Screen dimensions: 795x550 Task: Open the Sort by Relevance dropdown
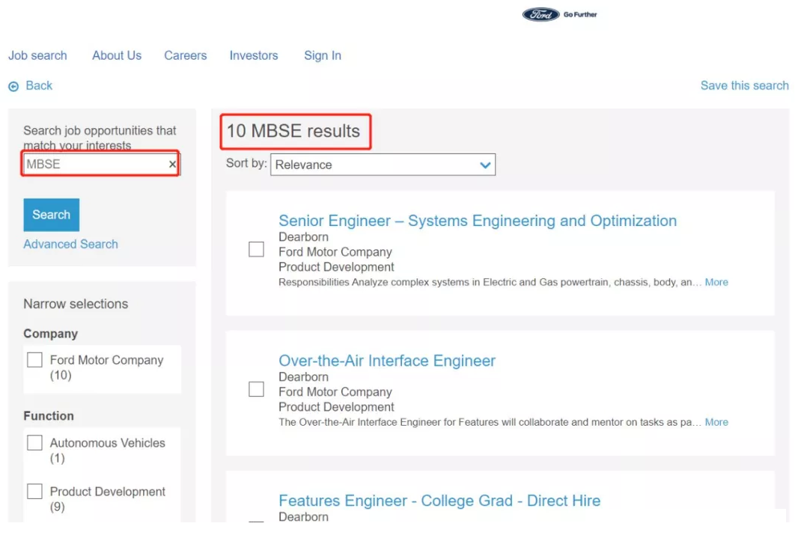tap(383, 165)
